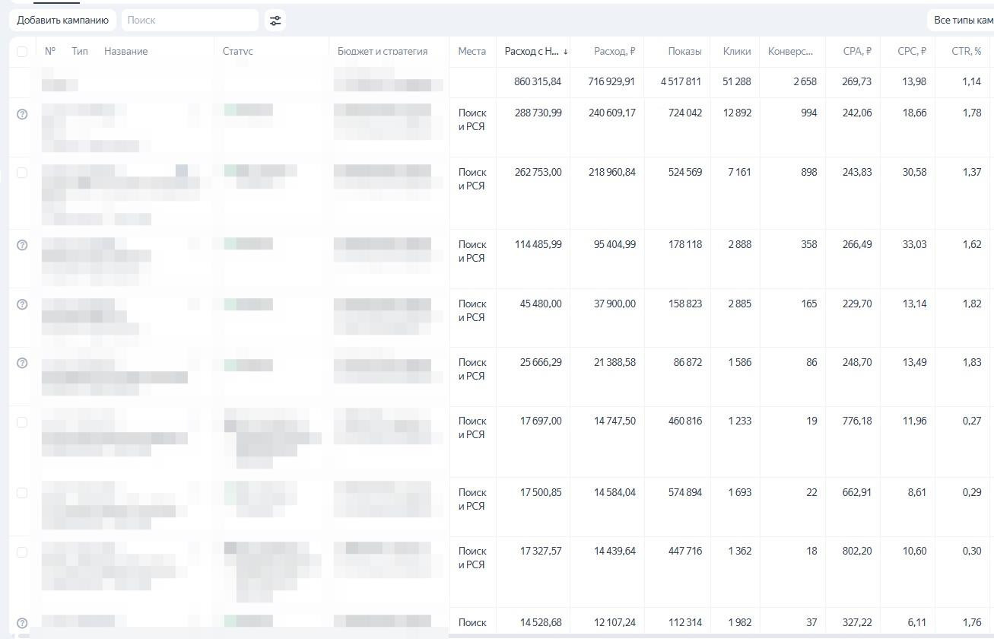Sort by the CPA, ₽ column header

pyautogui.click(x=858, y=51)
